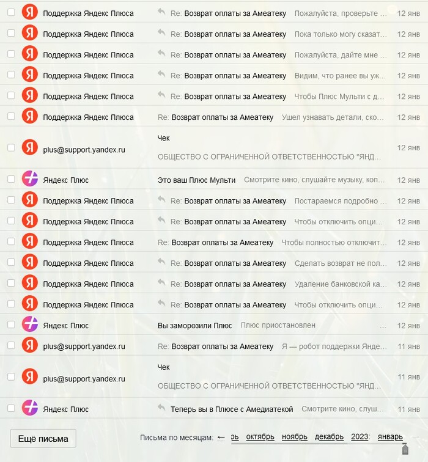Click preview text 'Пожалуйста, дайте мне …'
Viewport: 428px width, 462px height.
pos(341,55)
